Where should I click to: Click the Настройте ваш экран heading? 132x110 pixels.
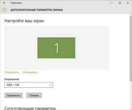pyautogui.click(x=24, y=21)
